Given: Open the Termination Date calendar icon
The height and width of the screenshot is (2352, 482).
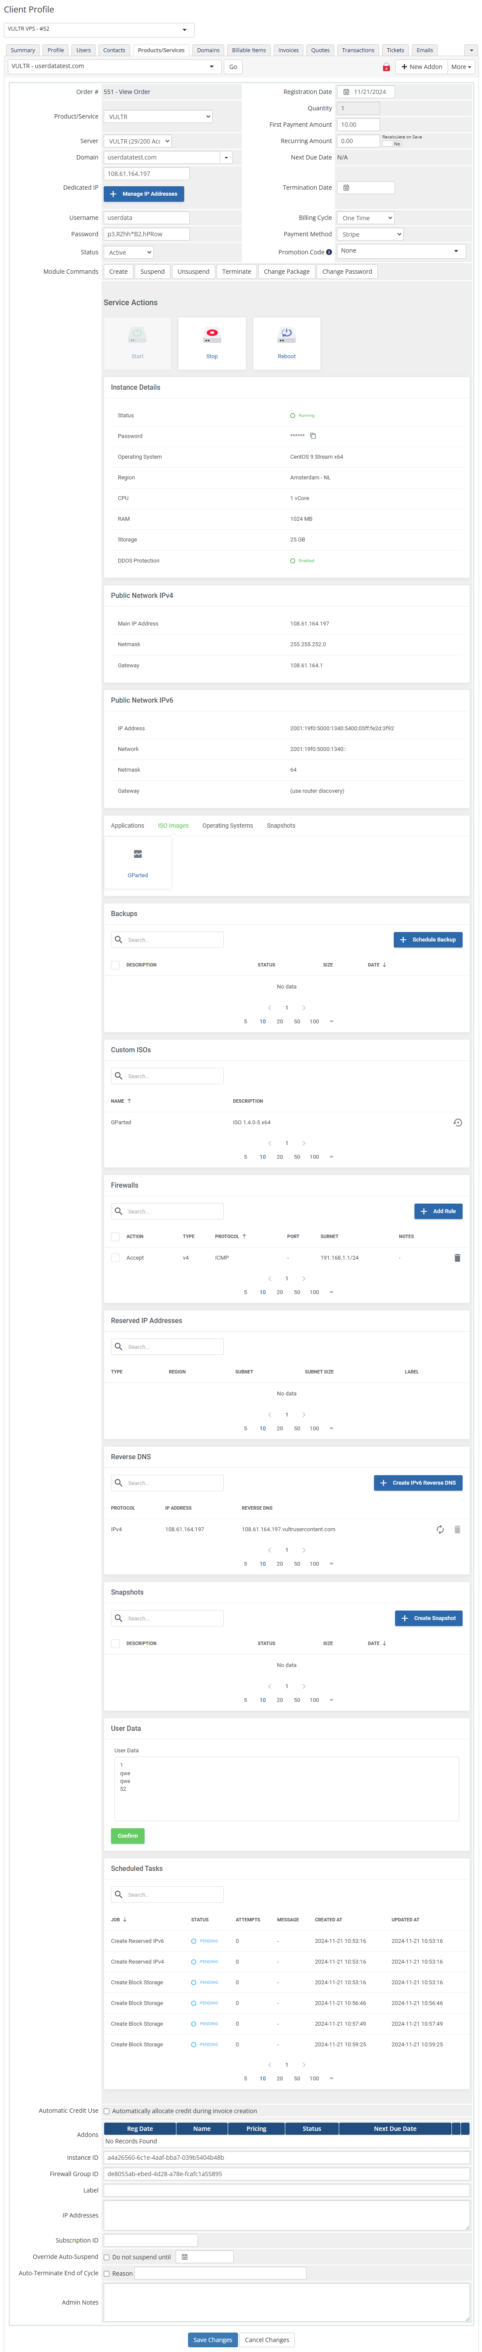Looking at the screenshot, I should point(346,188).
